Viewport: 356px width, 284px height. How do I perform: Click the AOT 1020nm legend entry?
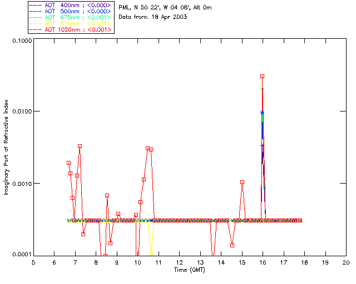click(x=70, y=29)
